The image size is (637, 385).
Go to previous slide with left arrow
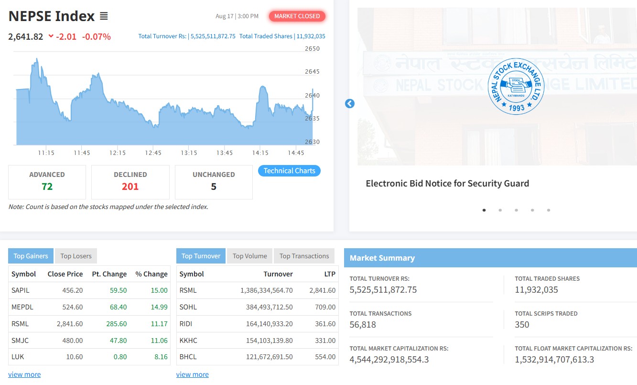tap(350, 103)
